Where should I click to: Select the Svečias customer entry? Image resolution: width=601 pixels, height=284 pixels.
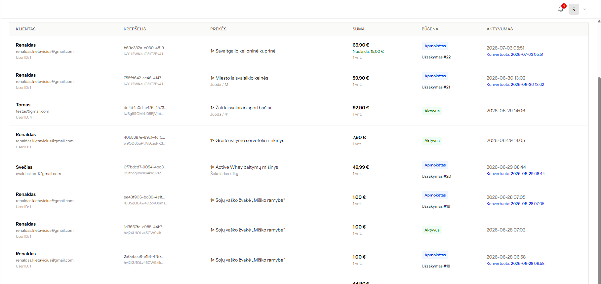pyautogui.click(x=24, y=167)
